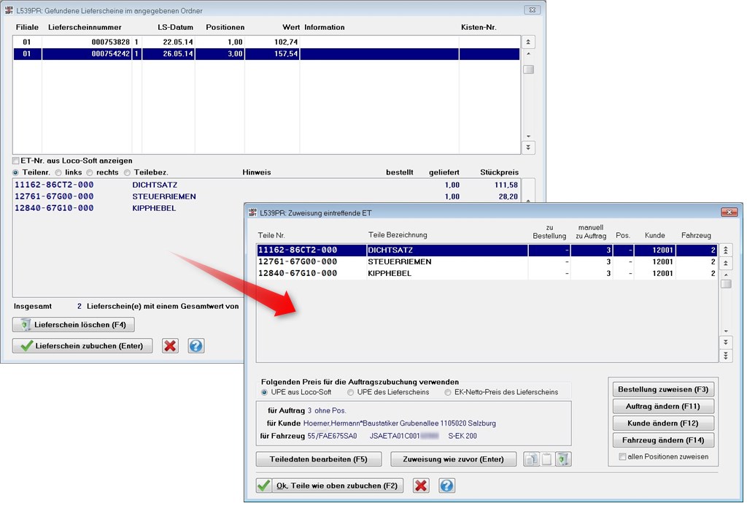Image resolution: width=747 pixels, height=506 pixels.
Task: Page up delivery notes list with double-arrow button
Action: pyautogui.click(x=529, y=42)
